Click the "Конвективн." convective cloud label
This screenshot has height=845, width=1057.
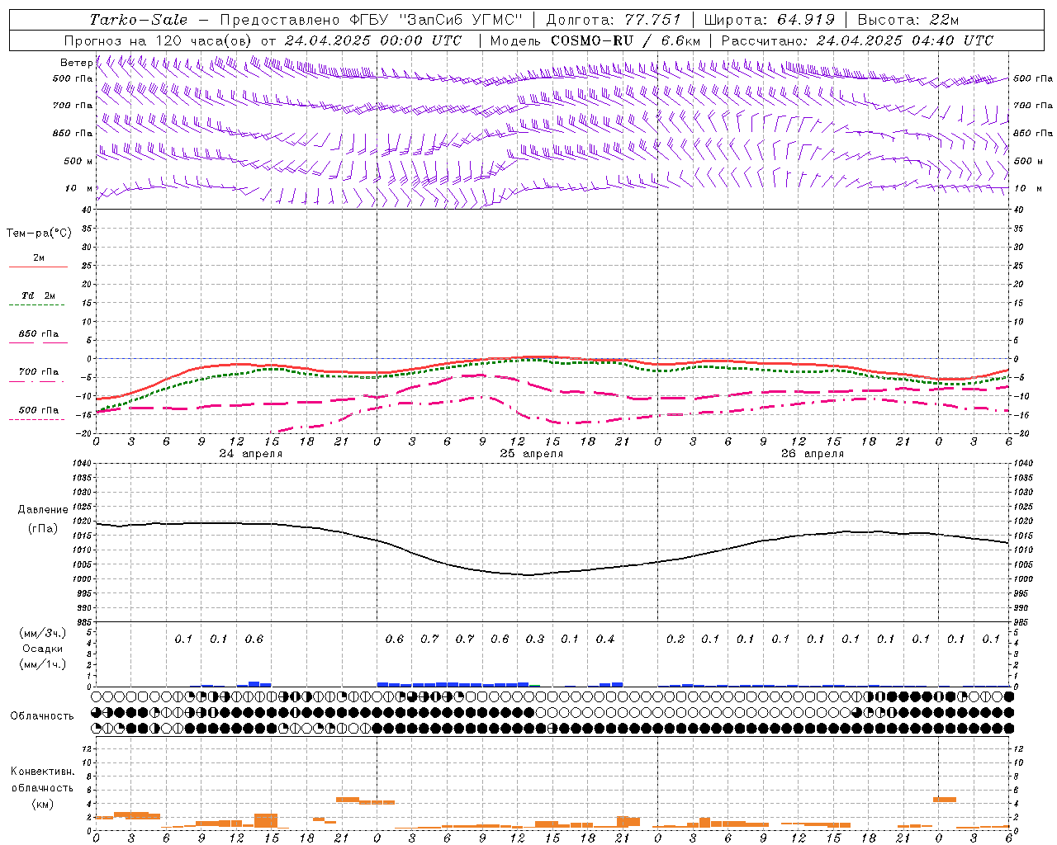tap(42, 772)
